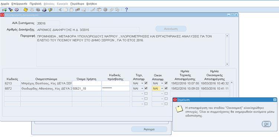Viewport: 279px width, 137px height.
Task: Toggle Οικον. Αποσφρ. checkbox for row 6872
Action: click(166, 88)
